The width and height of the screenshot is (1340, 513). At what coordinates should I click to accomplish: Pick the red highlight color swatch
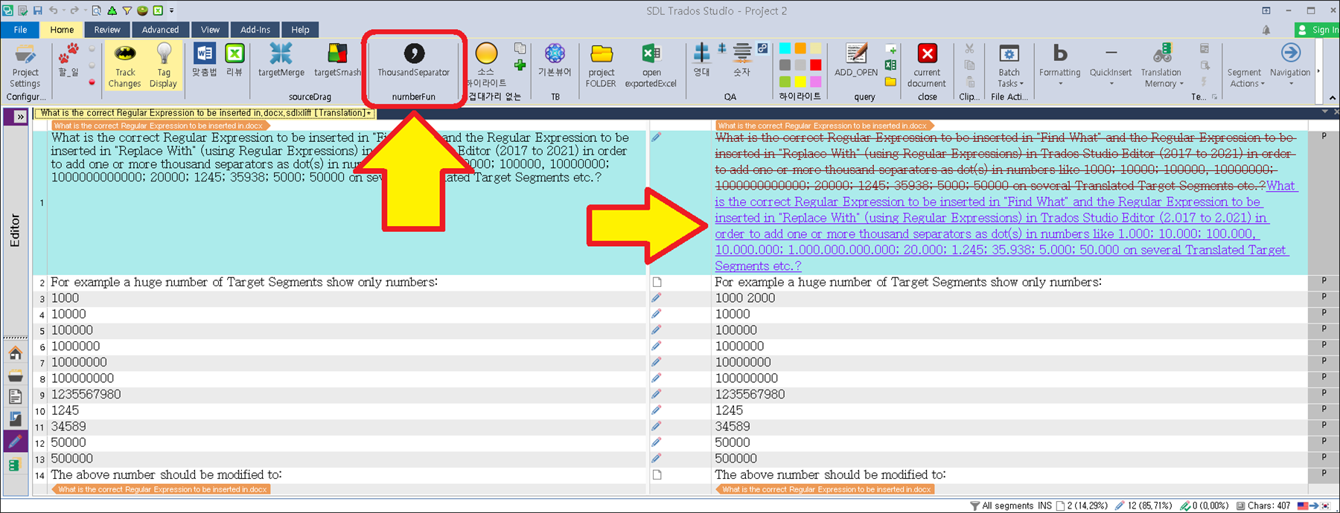coord(816,65)
